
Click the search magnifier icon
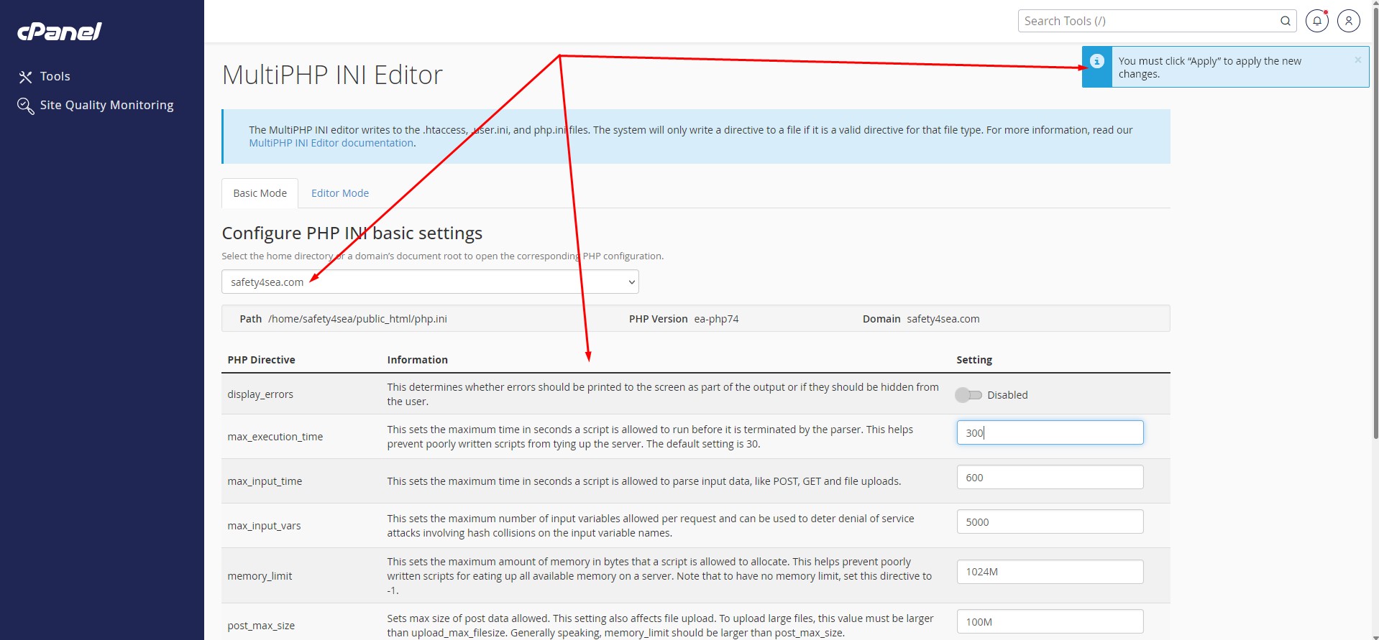(x=1285, y=21)
